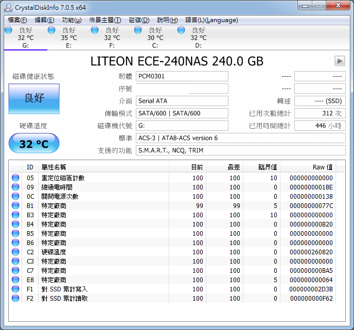Screen dimensions: 354x330
Task: Click the S.M.A.R.T., NCQ, TRIM features field
Action: pyautogui.click(x=241, y=150)
